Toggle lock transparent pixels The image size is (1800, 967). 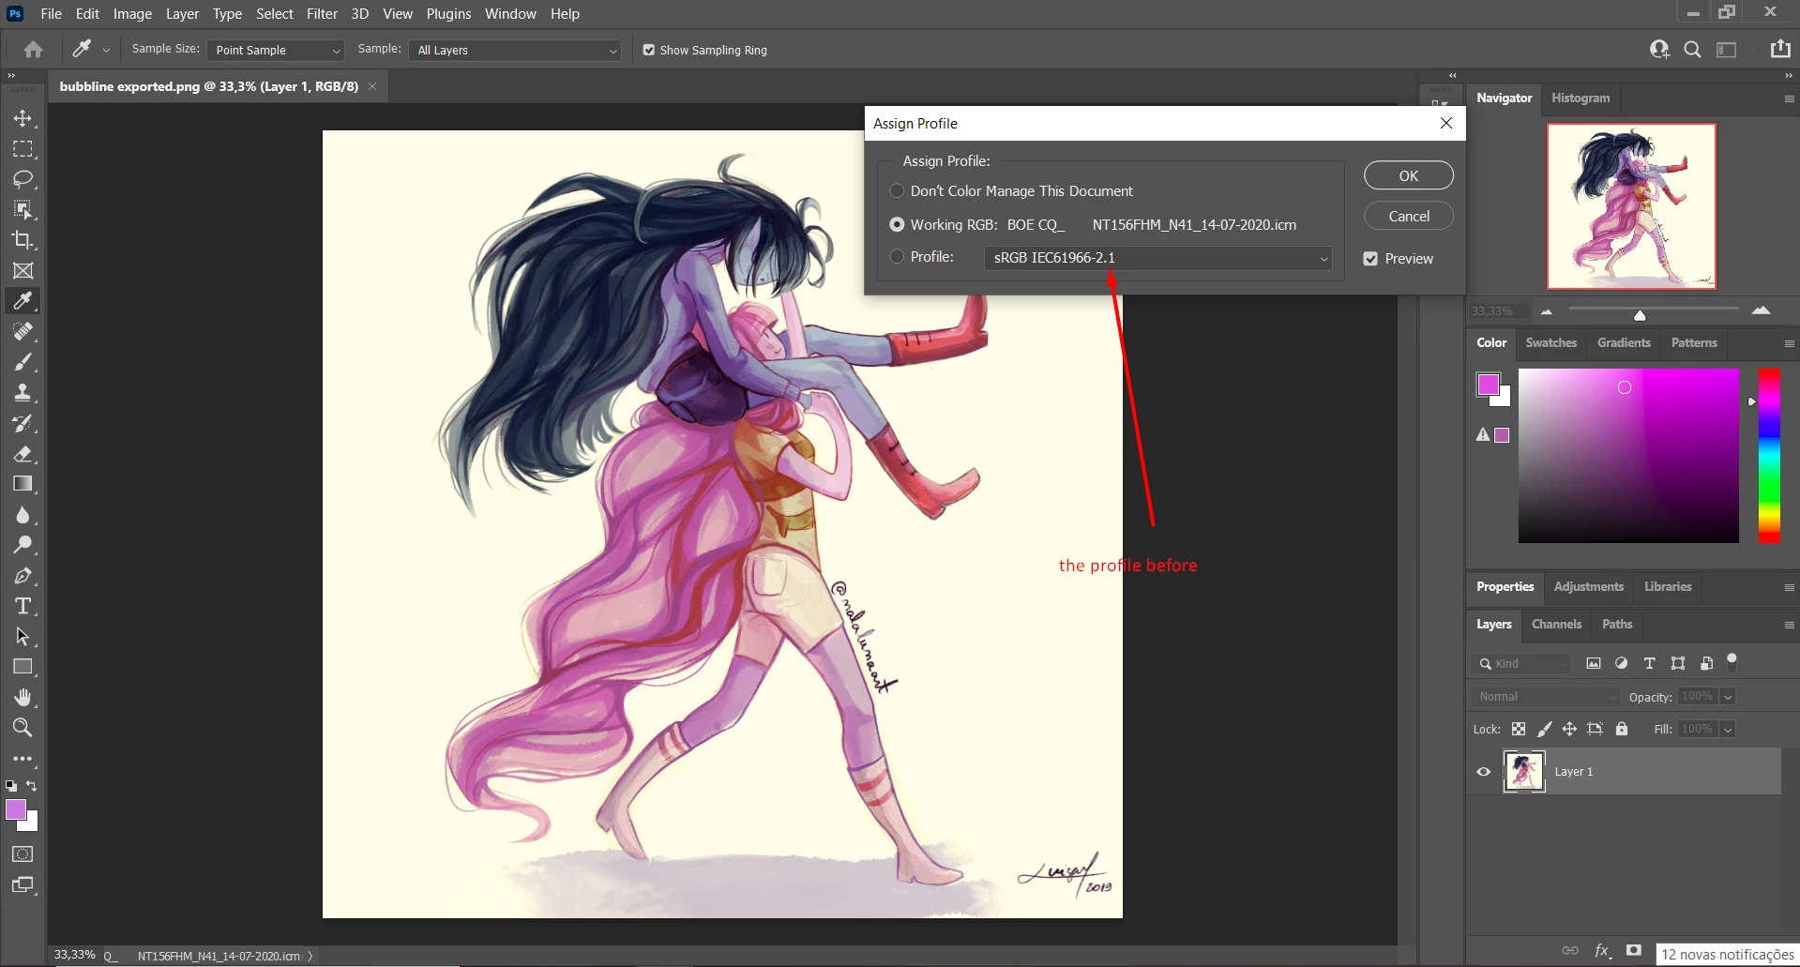(1519, 729)
